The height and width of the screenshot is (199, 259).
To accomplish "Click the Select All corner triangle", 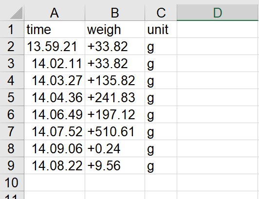I will click(16, 13).
